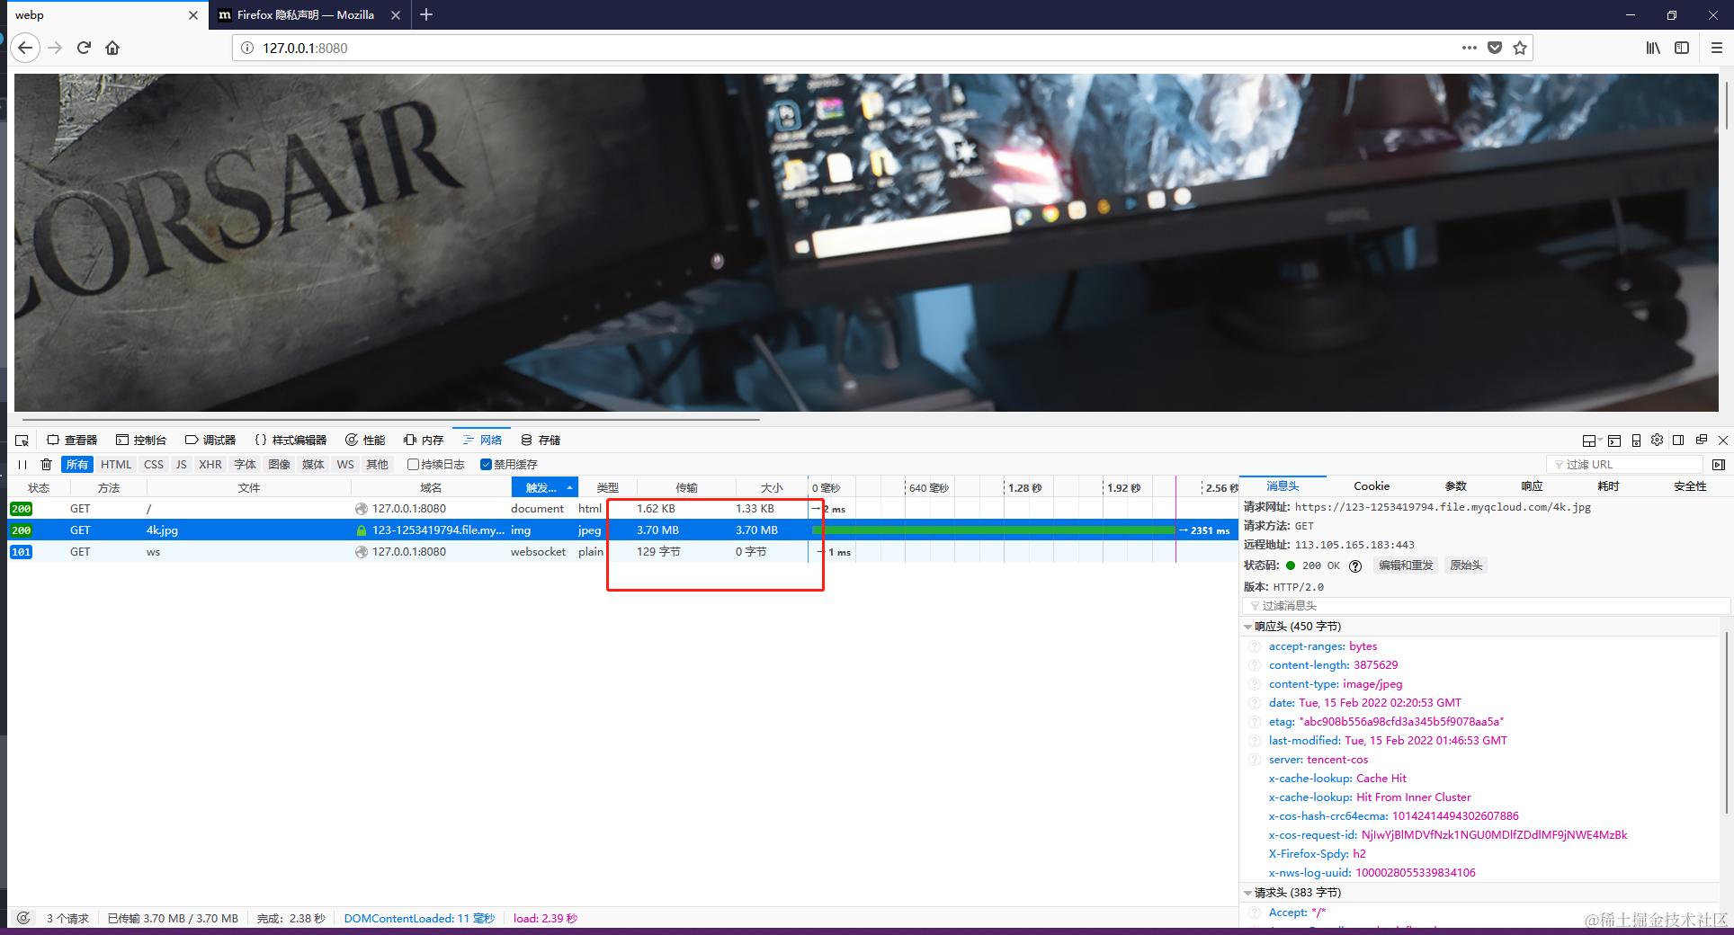
Task: Collapse the response headers section
Action: click(1247, 627)
